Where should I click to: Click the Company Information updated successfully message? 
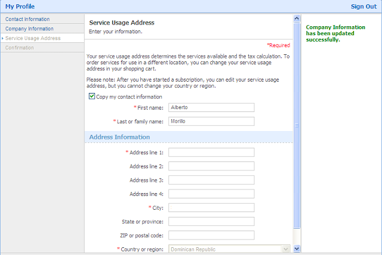(x=335, y=33)
